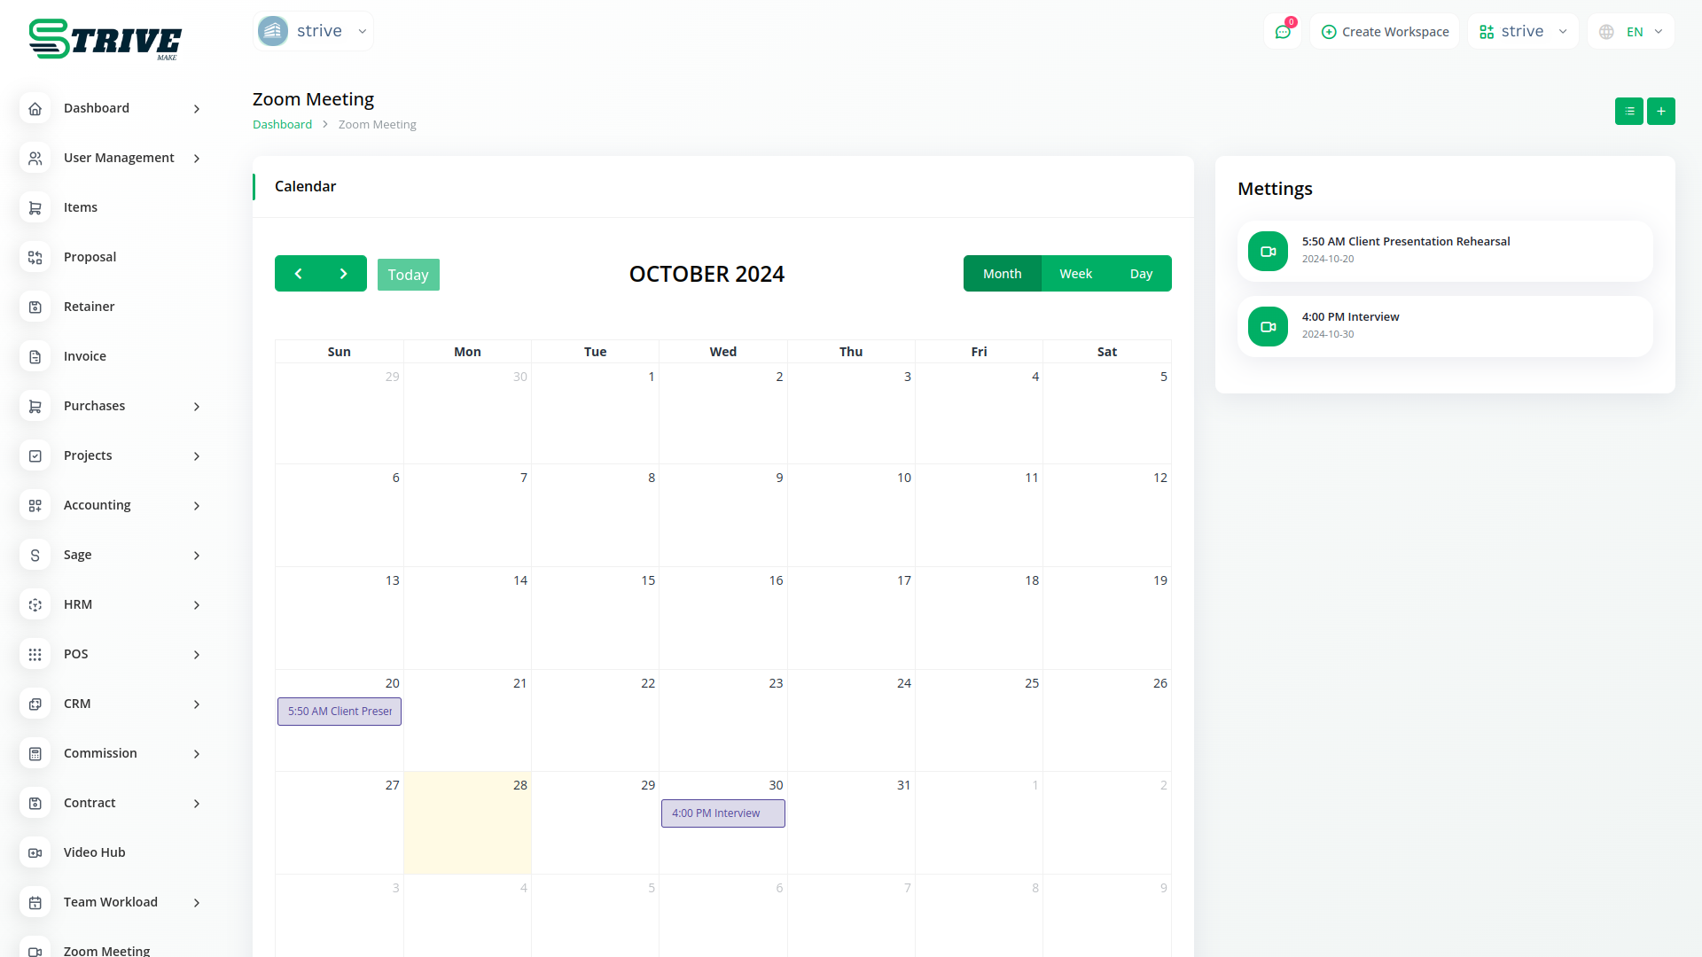The height and width of the screenshot is (957, 1702).
Task: Expand the HRM sidebar menu
Action: point(197,604)
